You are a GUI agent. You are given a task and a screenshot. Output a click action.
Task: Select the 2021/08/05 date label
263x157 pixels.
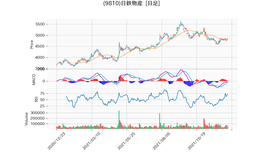pos(161,141)
